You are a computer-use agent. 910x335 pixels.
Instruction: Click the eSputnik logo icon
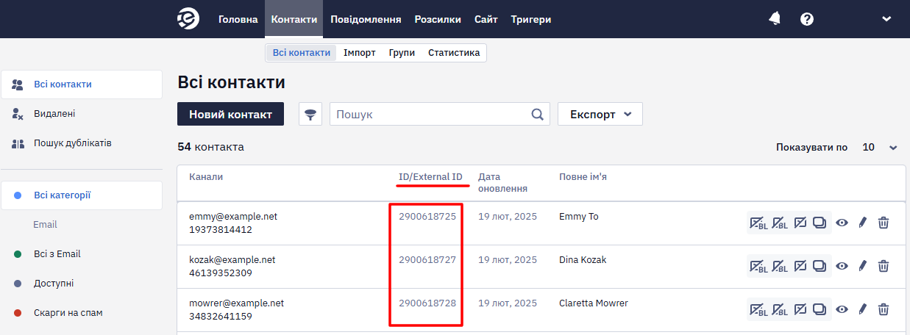188,19
